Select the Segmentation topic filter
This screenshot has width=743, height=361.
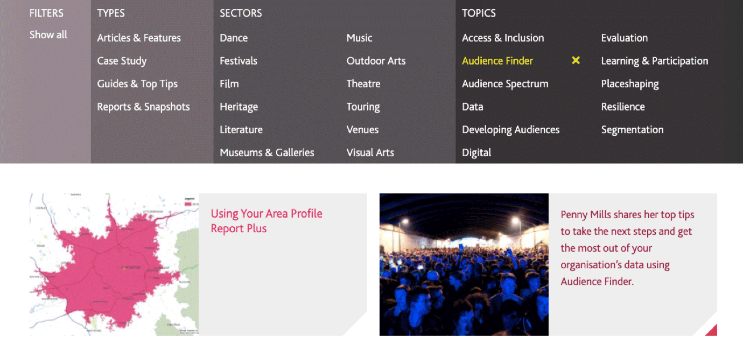632,130
